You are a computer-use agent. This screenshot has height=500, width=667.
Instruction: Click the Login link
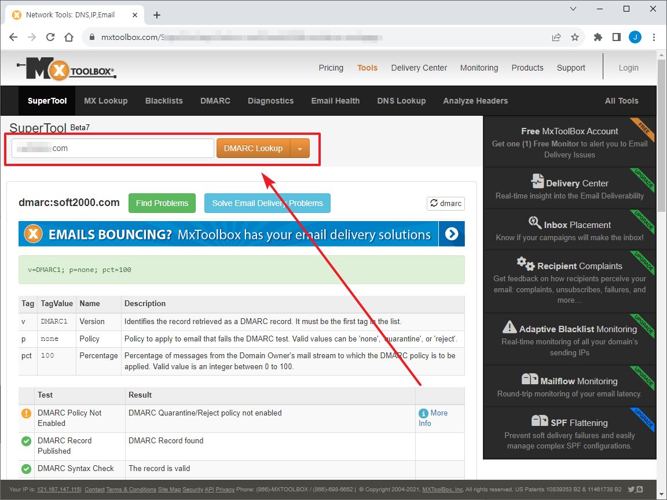click(629, 68)
